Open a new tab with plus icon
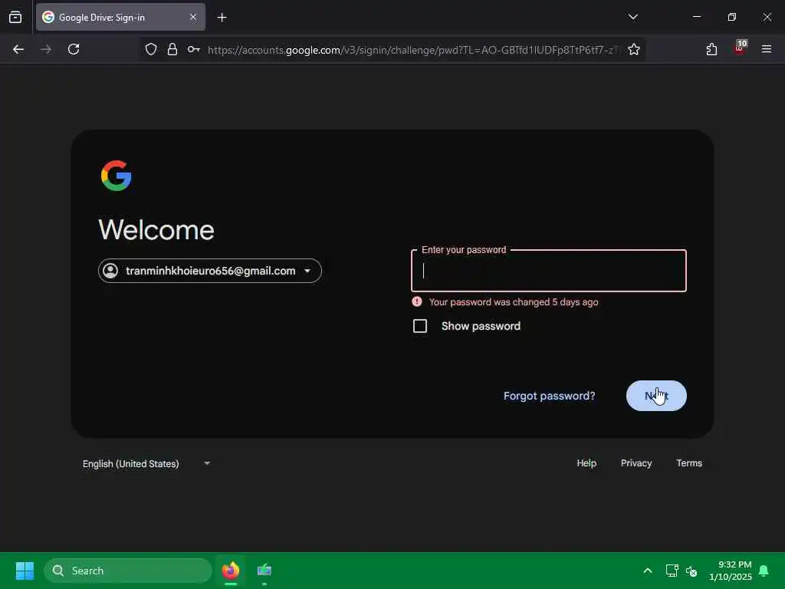The width and height of the screenshot is (785, 589). [x=222, y=18]
